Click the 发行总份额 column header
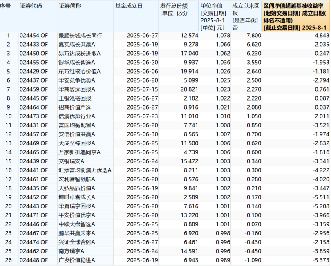The height and width of the screenshot is (266, 331). coord(174,6)
